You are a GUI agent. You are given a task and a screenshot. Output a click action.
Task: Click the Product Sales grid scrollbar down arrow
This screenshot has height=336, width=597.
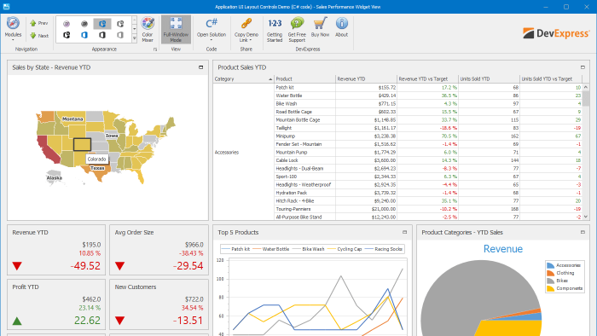[586, 217]
